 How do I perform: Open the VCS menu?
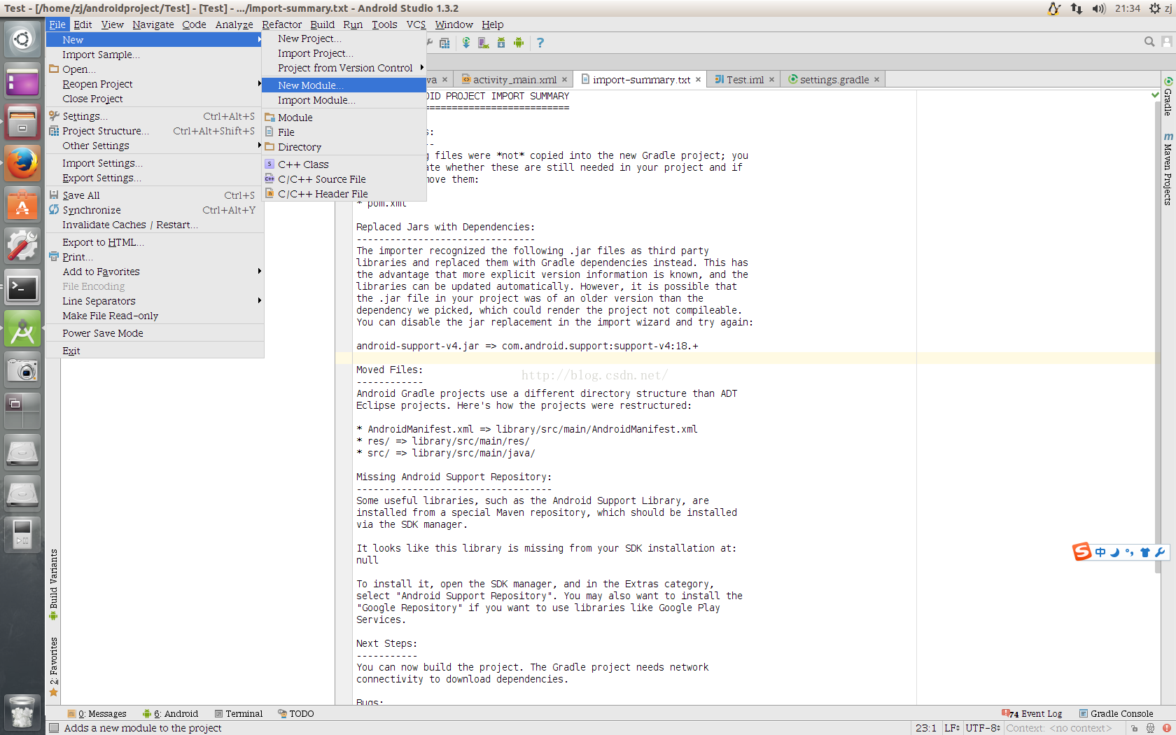click(416, 24)
